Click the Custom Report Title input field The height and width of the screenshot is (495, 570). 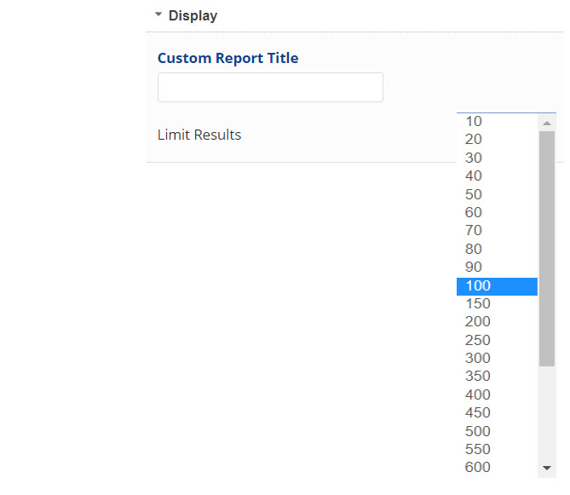[x=270, y=87]
